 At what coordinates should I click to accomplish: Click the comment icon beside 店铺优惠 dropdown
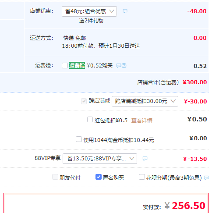tap(125, 11)
